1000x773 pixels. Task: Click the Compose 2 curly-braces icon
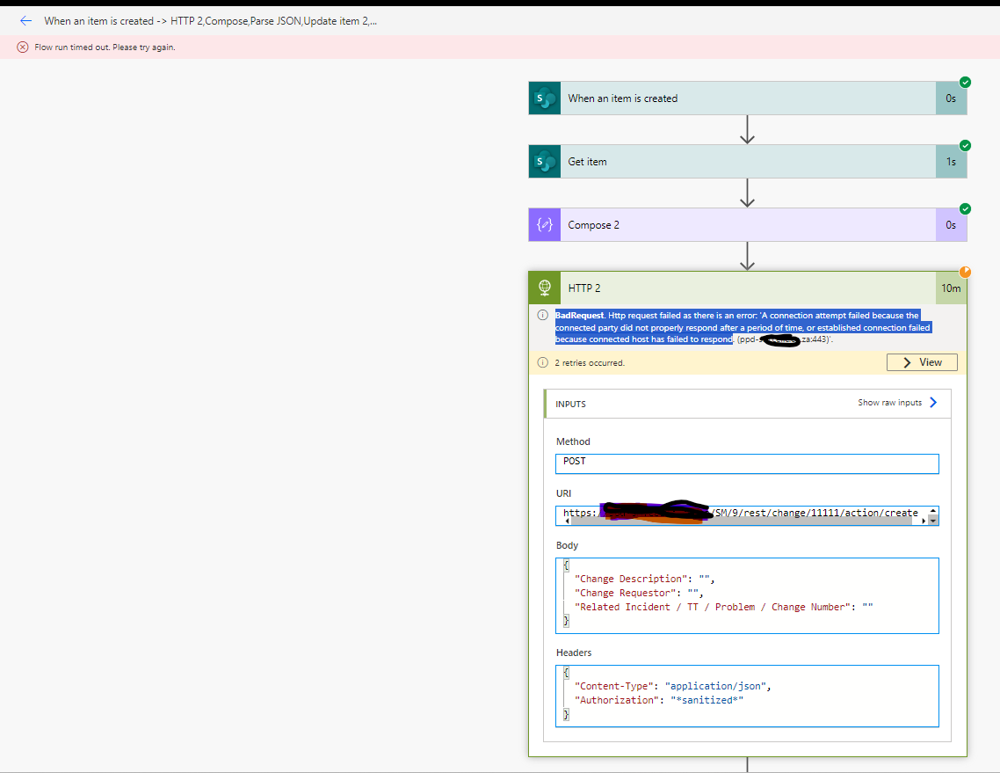pos(544,224)
